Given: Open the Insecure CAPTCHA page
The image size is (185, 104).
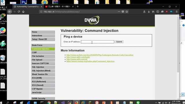Looking at the screenshot, I should coord(43,64).
